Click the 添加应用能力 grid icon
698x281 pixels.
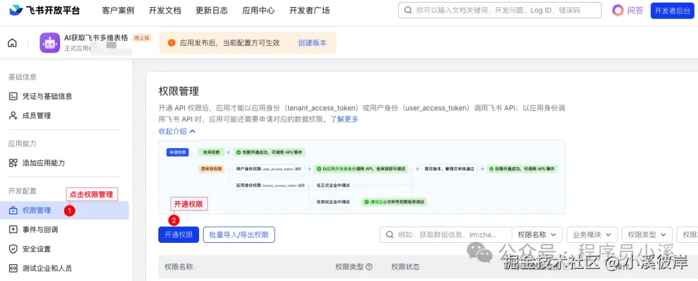(x=13, y=163)
